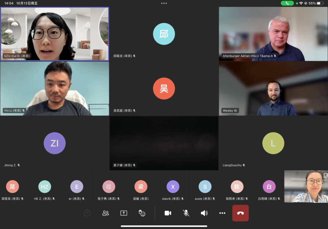The height and width of the screenshot is (229, 328).
Task: Select SZU-Cui D. speaker video tile
Action: [x=55, y=34]
